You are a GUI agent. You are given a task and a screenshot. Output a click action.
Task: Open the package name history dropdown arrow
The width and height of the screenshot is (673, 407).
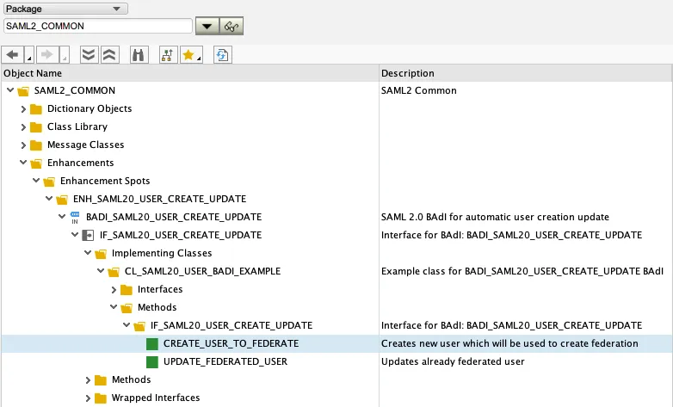pyautogui.click(x=207, y=27)
